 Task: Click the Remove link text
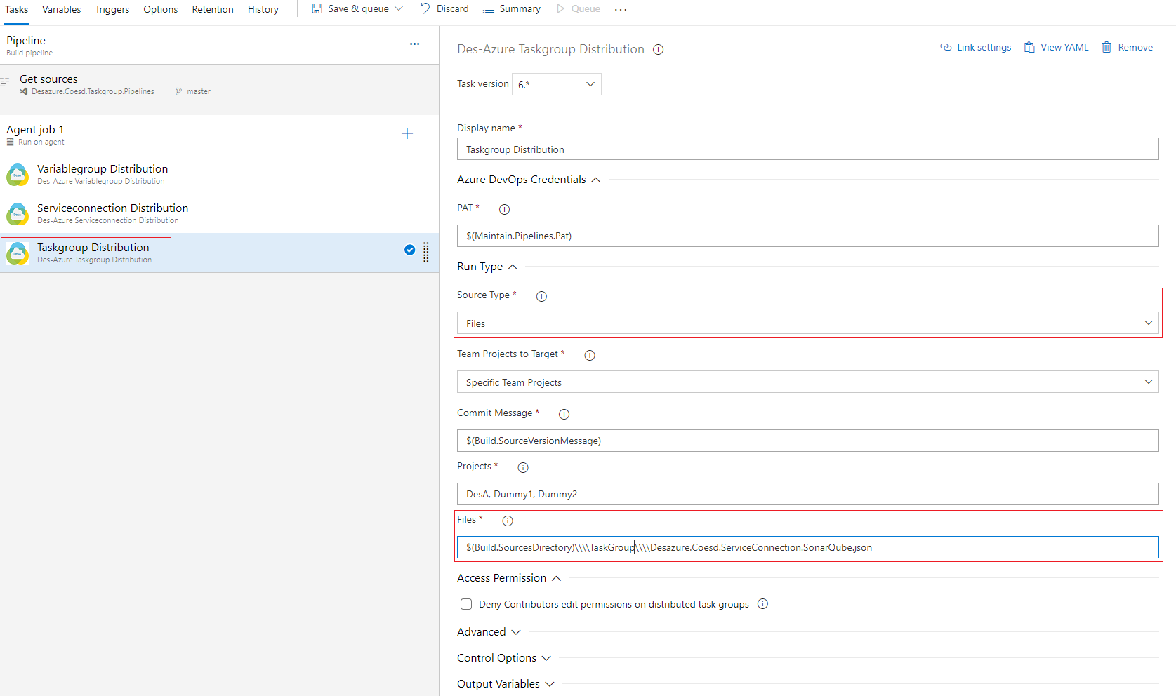pos(1135,47)
